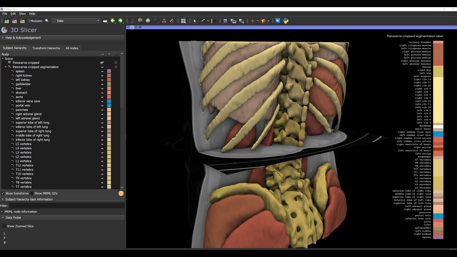Click the 3D Slicer logo icon
457x257 pixels.
click(5, 30)
